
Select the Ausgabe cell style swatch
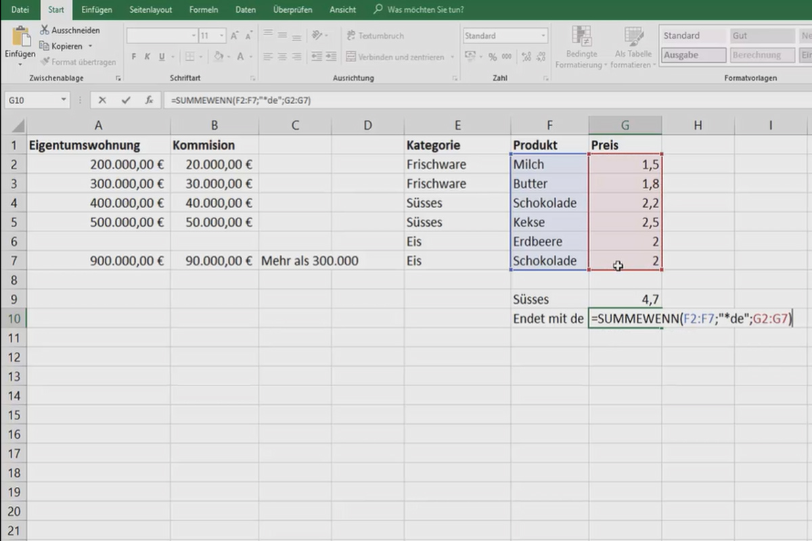(x=693, y=55)
